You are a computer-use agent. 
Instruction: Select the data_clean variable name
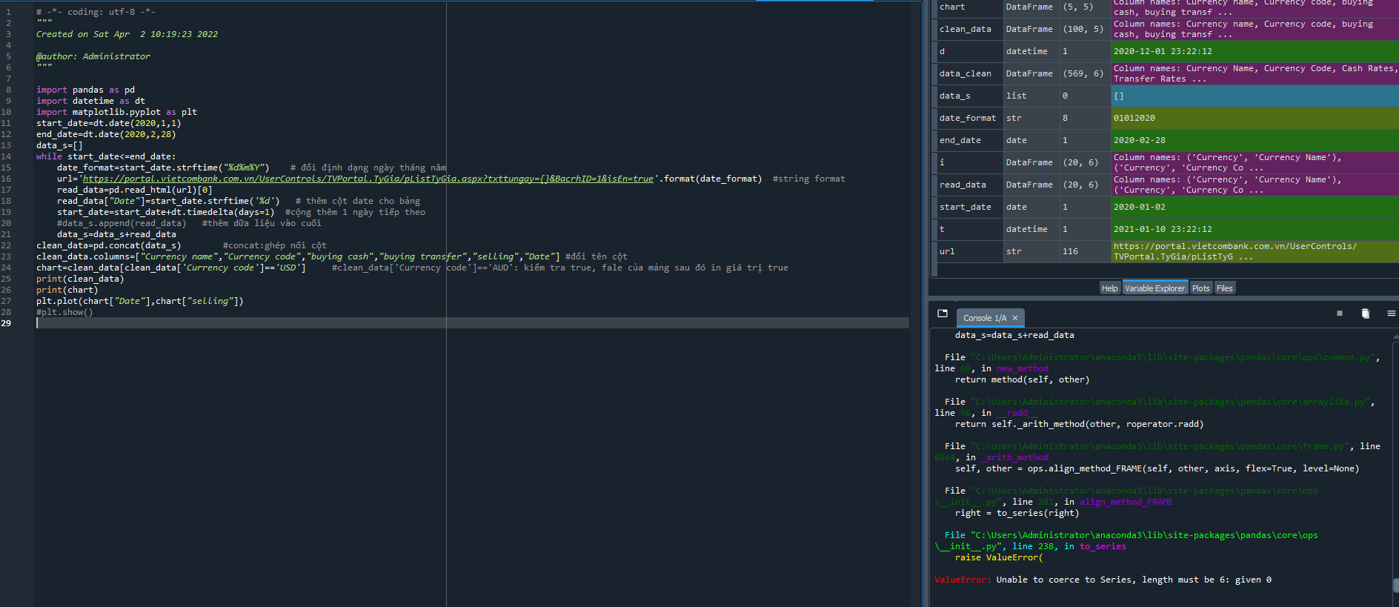click(965, 73)
